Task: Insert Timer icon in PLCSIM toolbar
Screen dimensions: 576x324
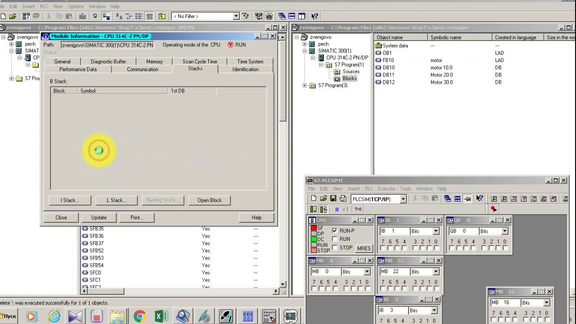Action: coord(523,198)
